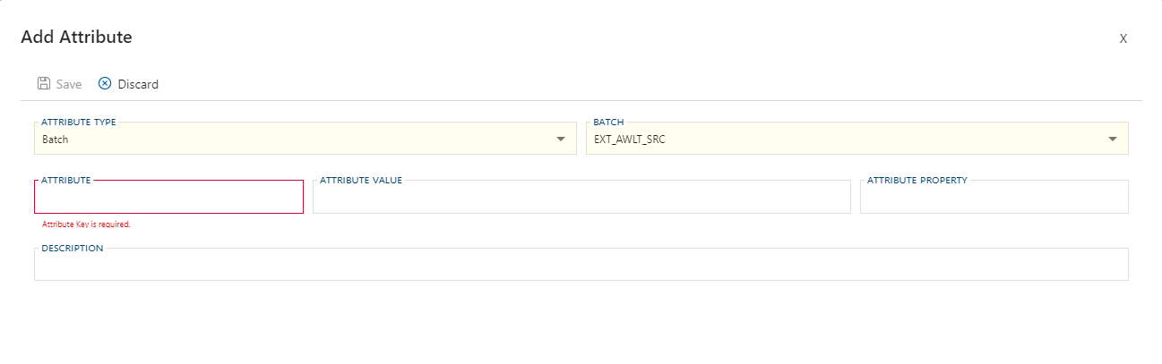Click the DESCRIPTION field label
This screenshot has width=1162, height=364.
(x=73, y=248)
